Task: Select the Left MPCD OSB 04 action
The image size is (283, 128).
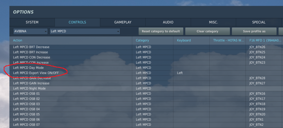Action: [x=71, y=109]
